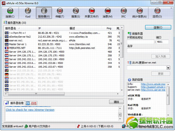Click the server list header icon
The image size is (175, 132).
tap(5, 22)
